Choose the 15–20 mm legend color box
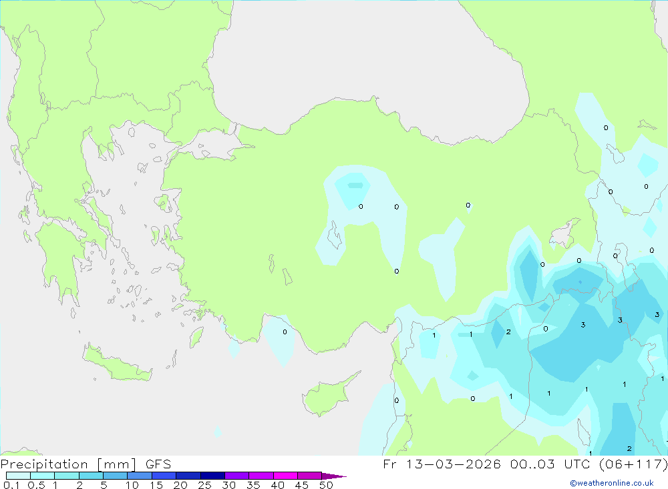The height and width of the screenshot is (489, 668). 164,476
